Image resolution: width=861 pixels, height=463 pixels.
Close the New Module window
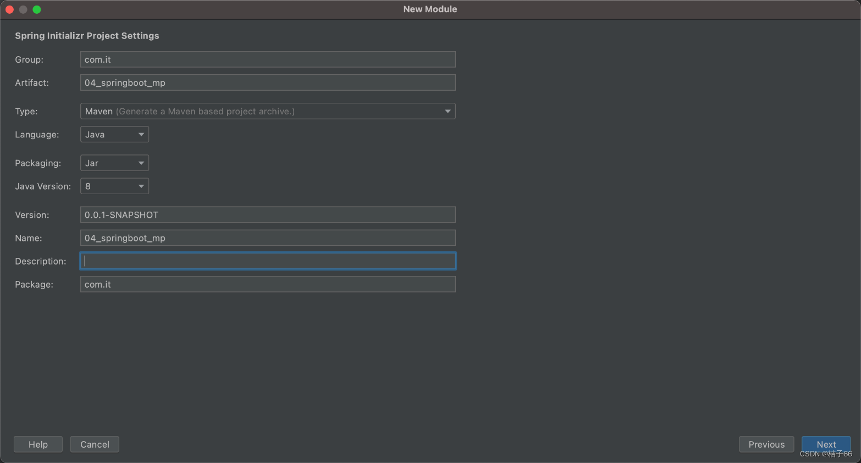tap(9, 9)
